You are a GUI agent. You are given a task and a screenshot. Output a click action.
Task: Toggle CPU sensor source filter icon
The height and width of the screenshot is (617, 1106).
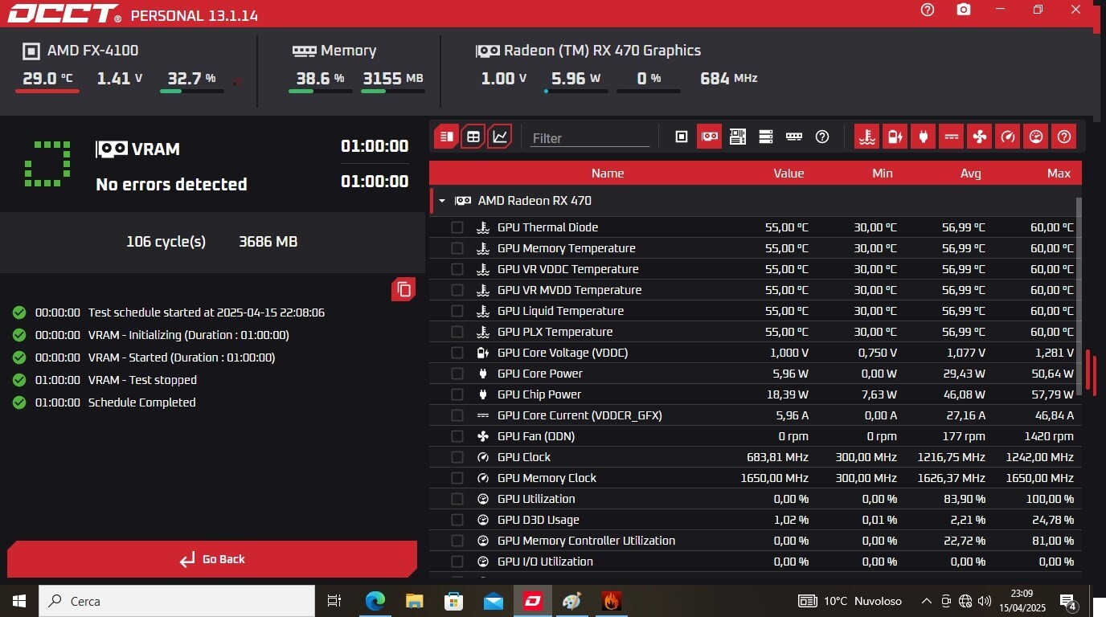(682, 137)
